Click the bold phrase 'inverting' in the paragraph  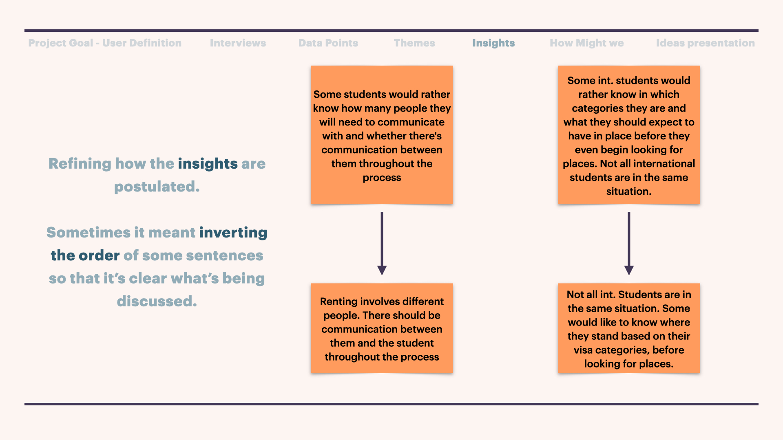[x=233, y=233]
